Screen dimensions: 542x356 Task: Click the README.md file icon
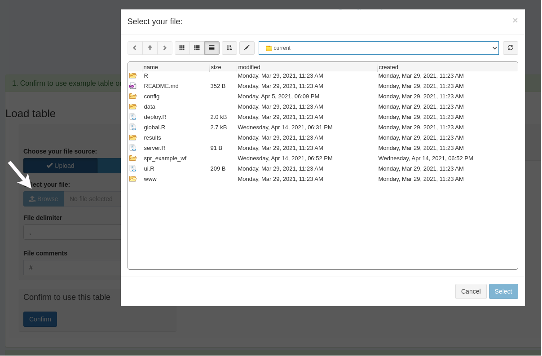coord(132,86)
